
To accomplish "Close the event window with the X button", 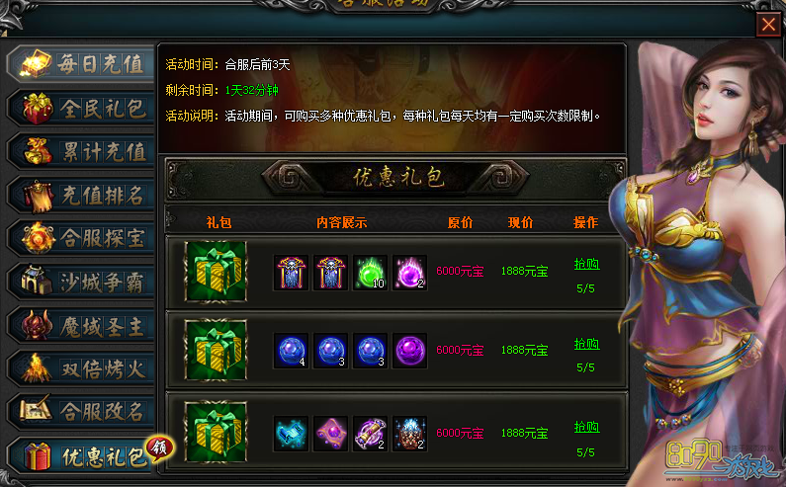I will pos(768,24).
